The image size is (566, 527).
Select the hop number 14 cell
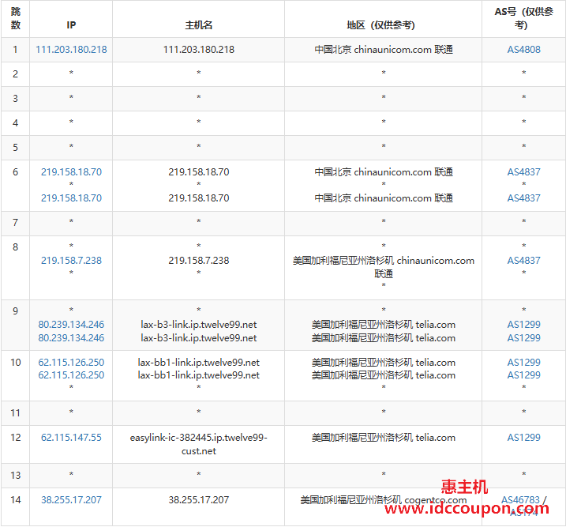[15, 506]
